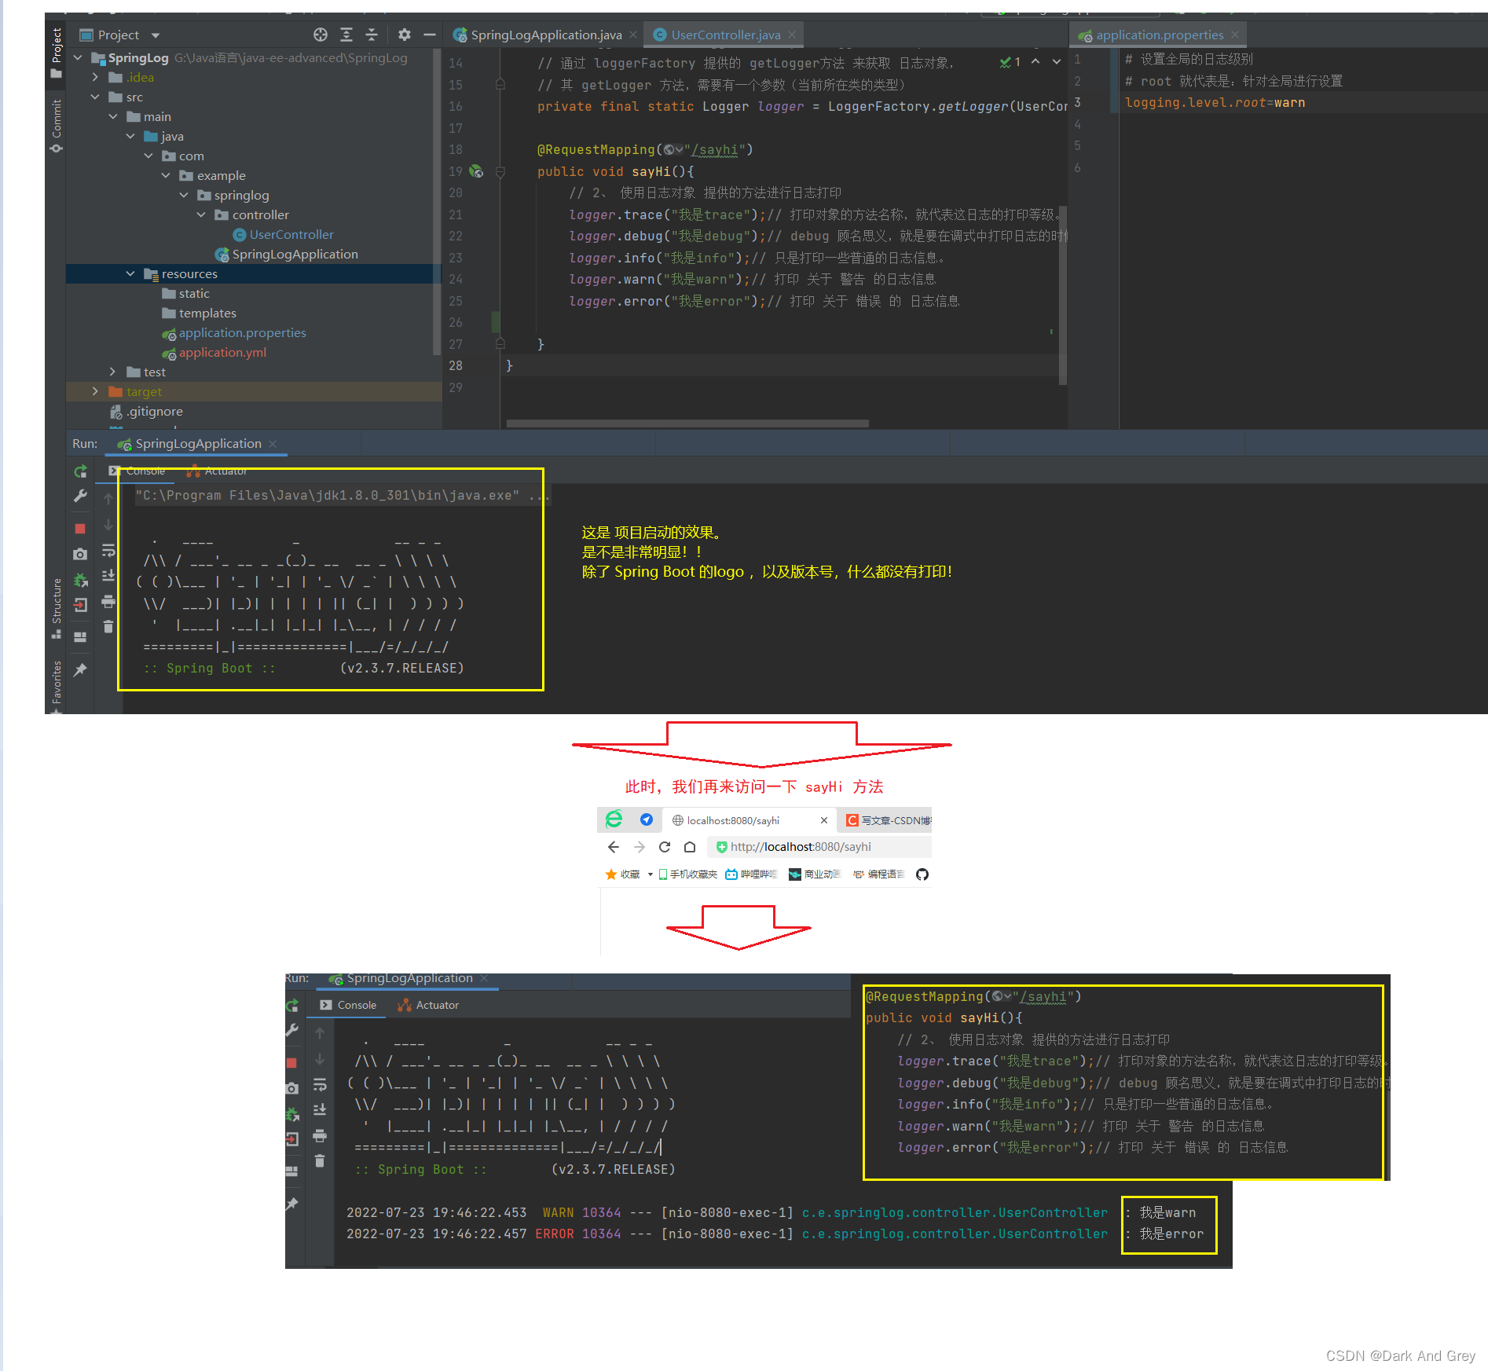
Task: Click UserController link in the WARN log line
Action: (955, 1212)
